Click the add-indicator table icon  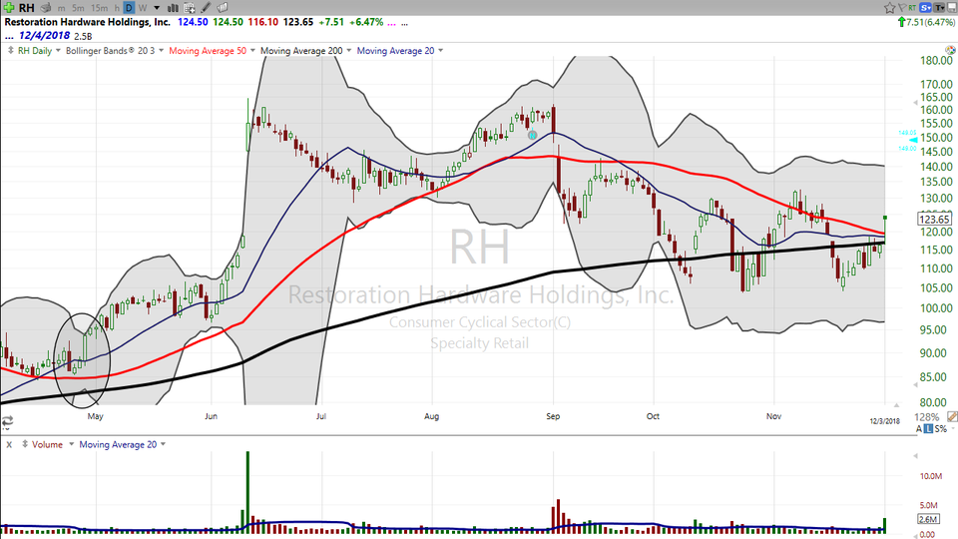[190, 8]
